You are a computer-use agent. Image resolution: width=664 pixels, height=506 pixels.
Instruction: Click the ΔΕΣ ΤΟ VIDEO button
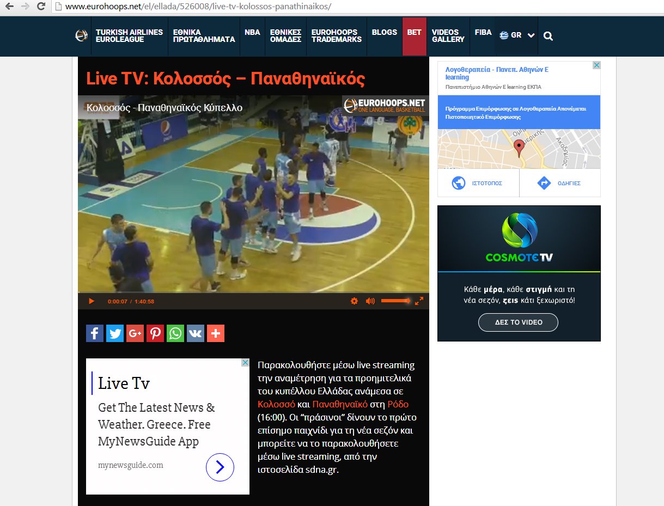pos(519,322)
